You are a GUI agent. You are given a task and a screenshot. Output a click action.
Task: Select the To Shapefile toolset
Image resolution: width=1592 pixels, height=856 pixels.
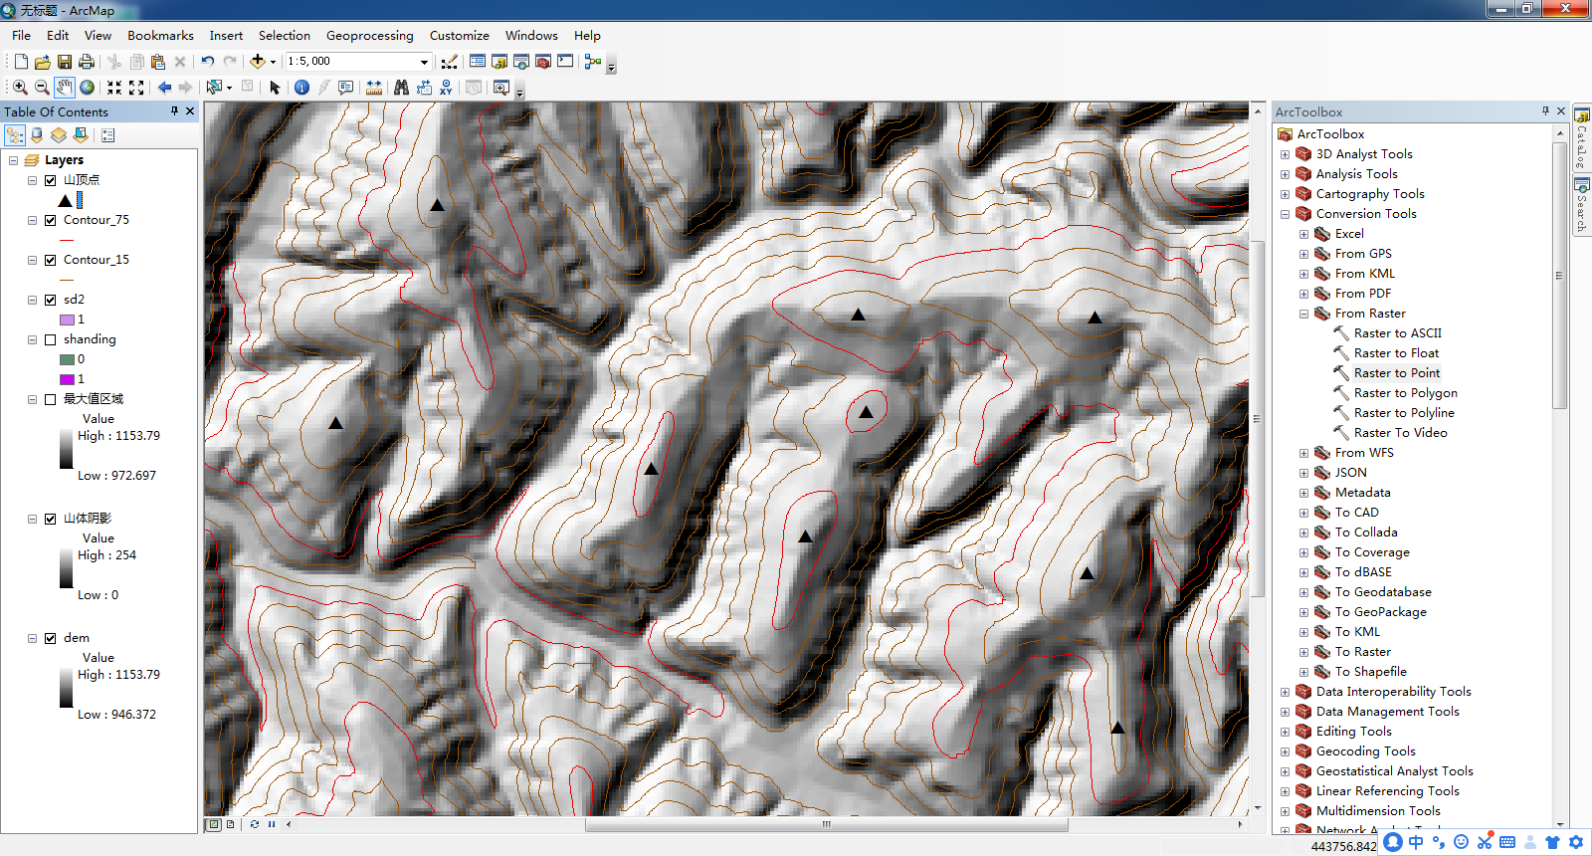pyautogui.click(x=1370, y=672)
